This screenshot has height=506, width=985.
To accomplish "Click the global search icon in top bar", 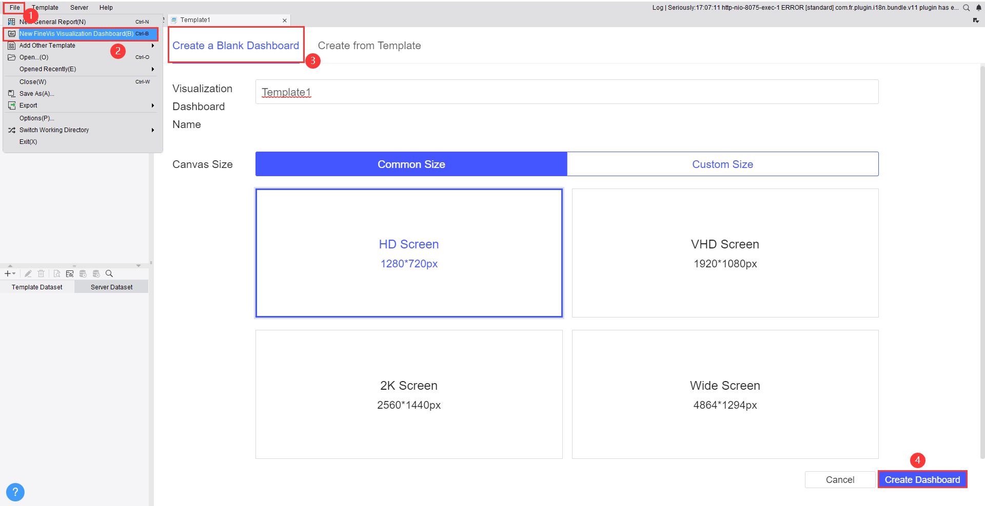I will tap(967, 7).
